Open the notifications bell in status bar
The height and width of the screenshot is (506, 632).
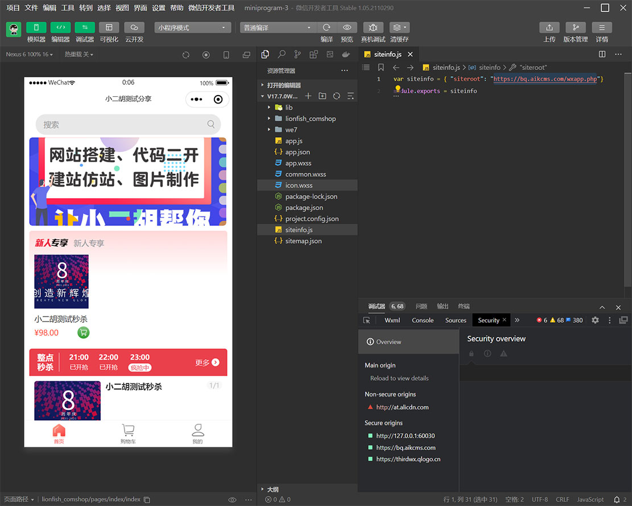point(617,500)
